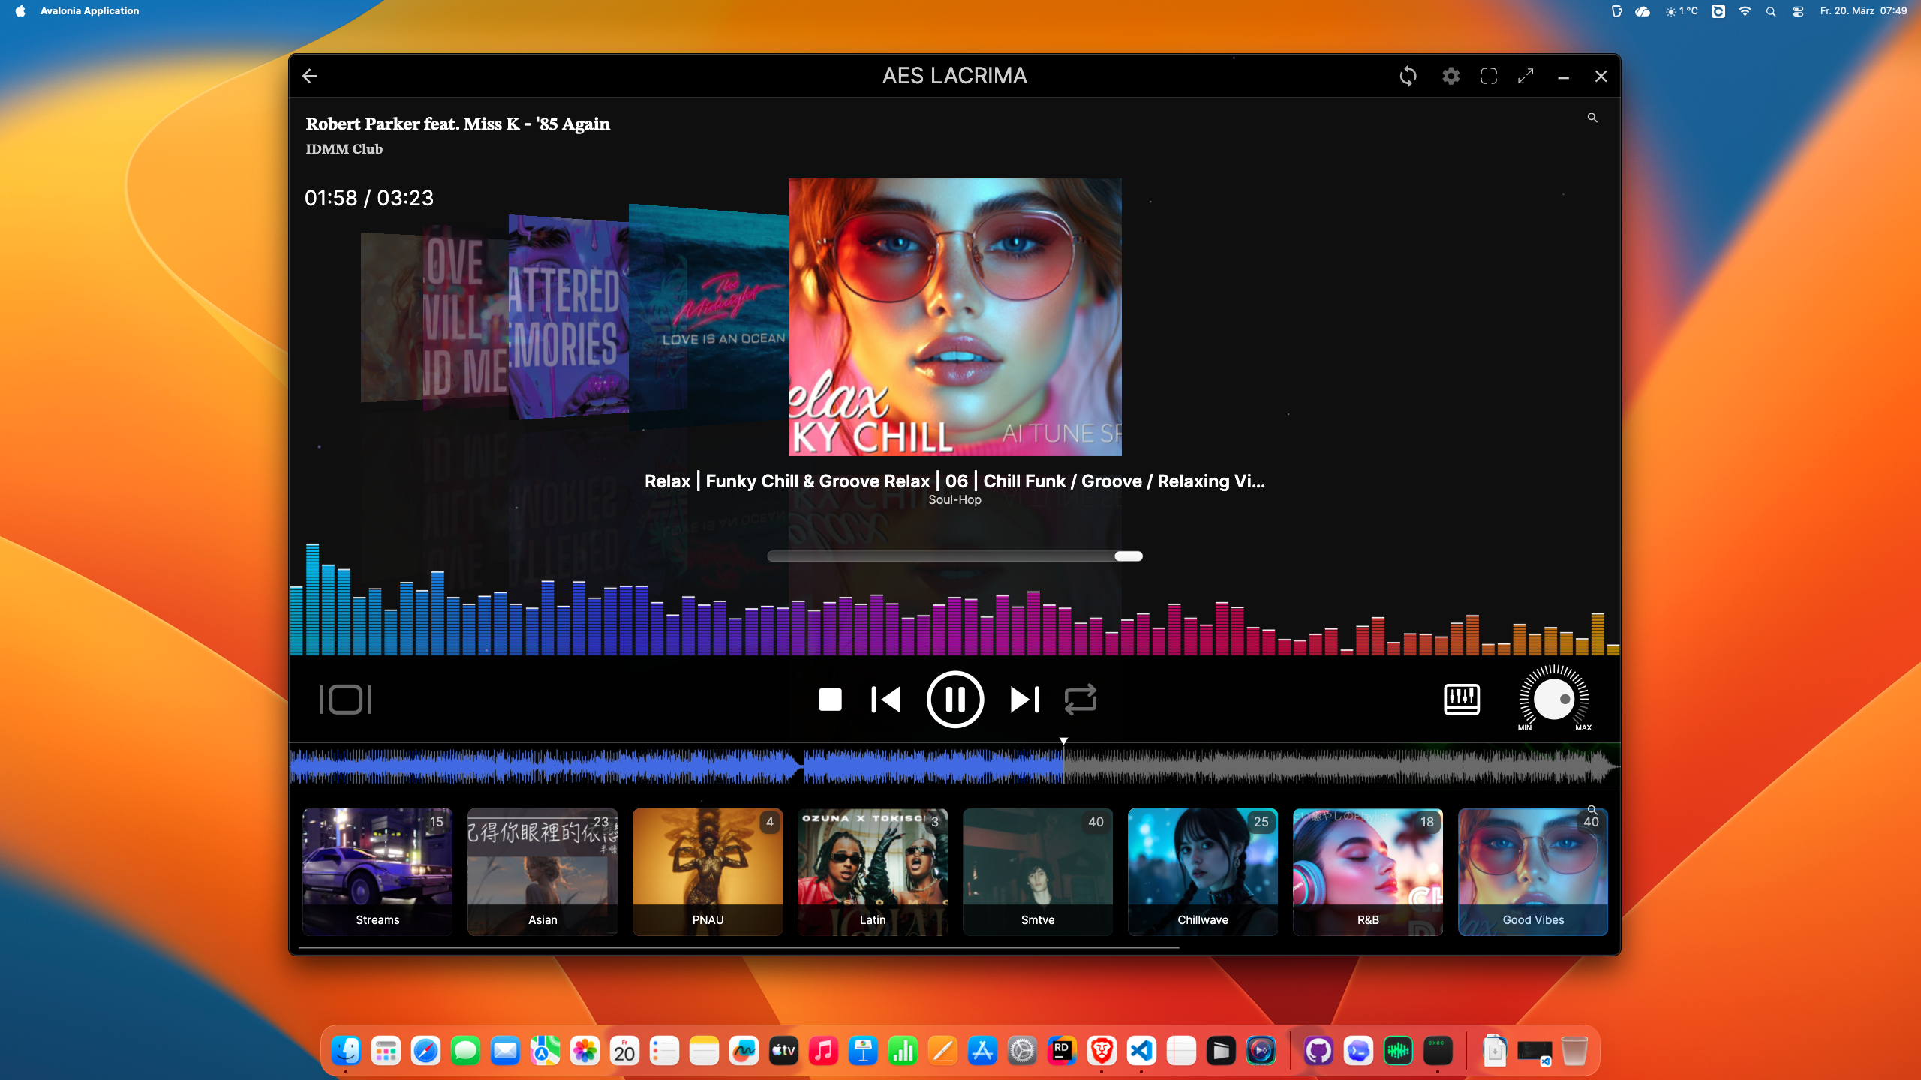The width and height of the screenshot is (1921, 1080).
Task: Open the Chillwave playlist
Action: pos(1203,871)
